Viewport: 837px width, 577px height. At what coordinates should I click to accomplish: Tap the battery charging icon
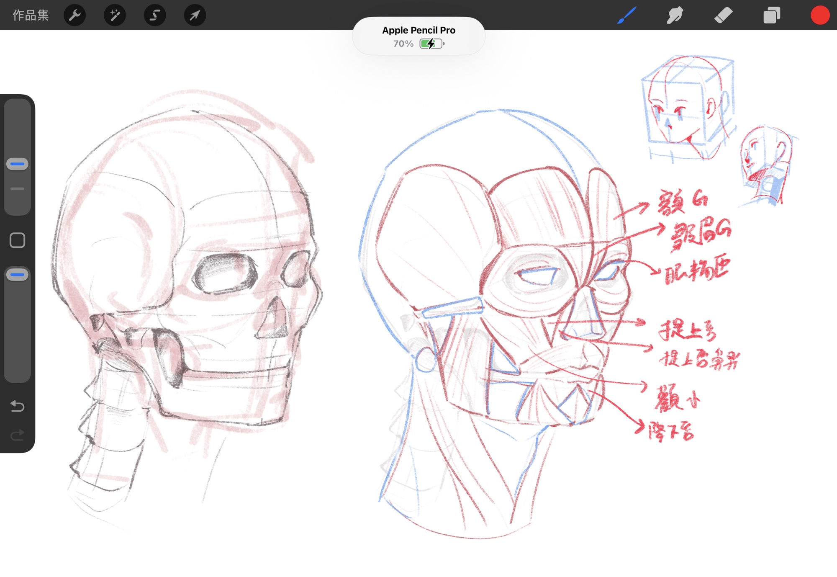(x=431, y=44)
